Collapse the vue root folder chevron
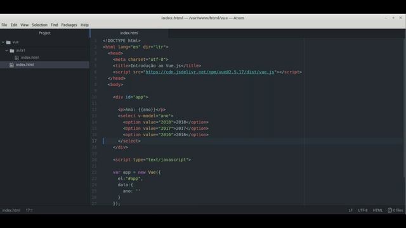 (x=3, y=42)
